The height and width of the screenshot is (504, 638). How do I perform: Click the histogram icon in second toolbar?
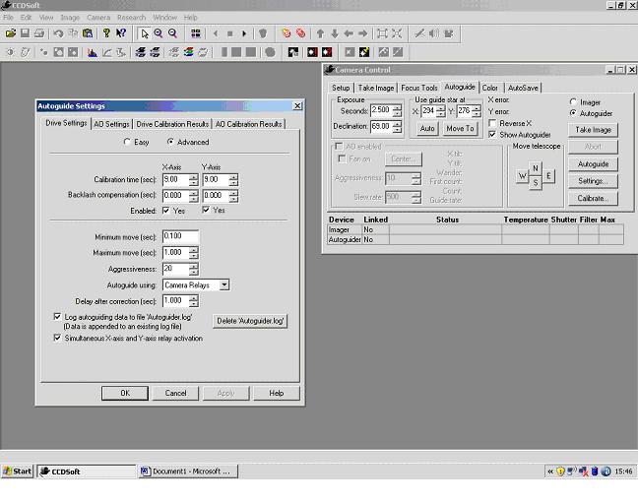pyautogui.click(x=93, y=52)
